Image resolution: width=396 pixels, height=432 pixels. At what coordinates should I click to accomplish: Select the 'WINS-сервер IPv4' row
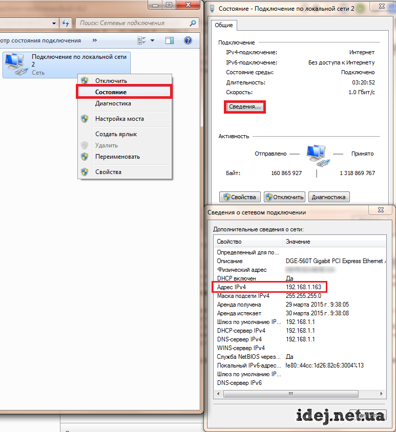pyautogui.click(x=300, y=348)
